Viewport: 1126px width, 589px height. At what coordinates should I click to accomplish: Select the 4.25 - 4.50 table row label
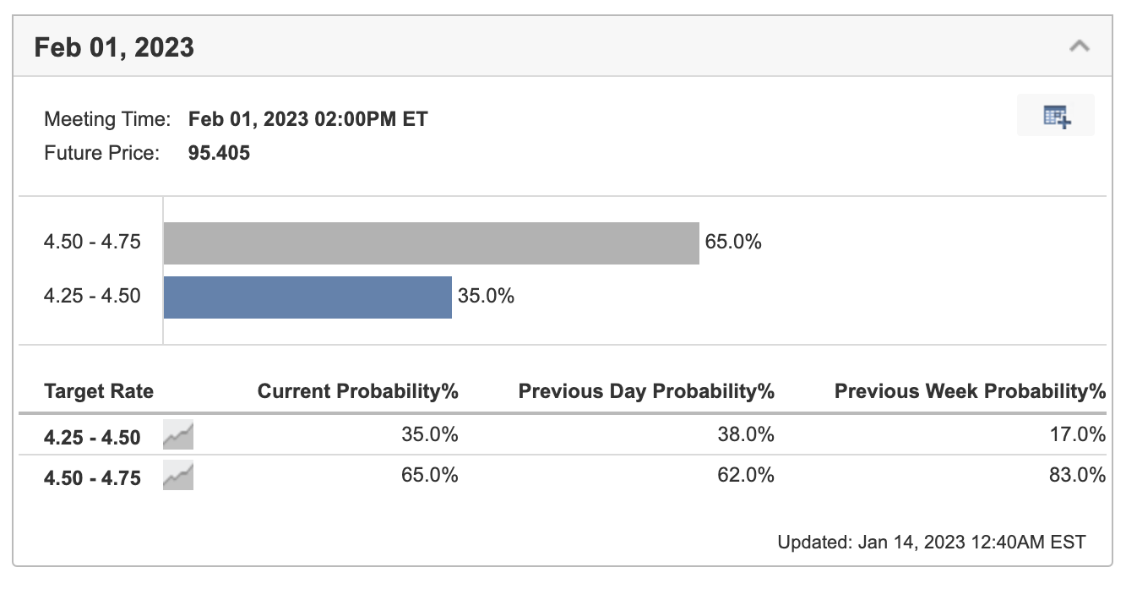tap(92, 437)
